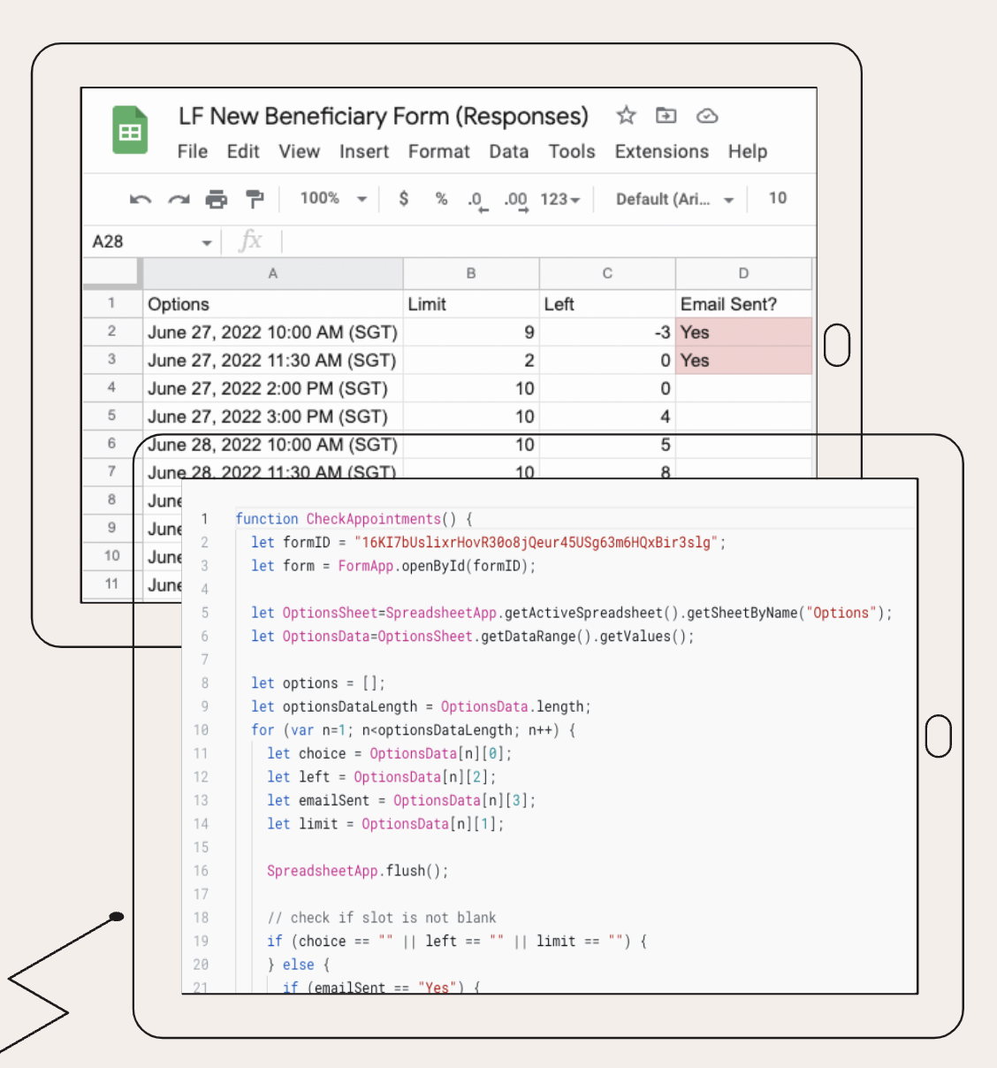Check the cloud save status icon
The image size is (997, 1068).
tap(707, 116)
